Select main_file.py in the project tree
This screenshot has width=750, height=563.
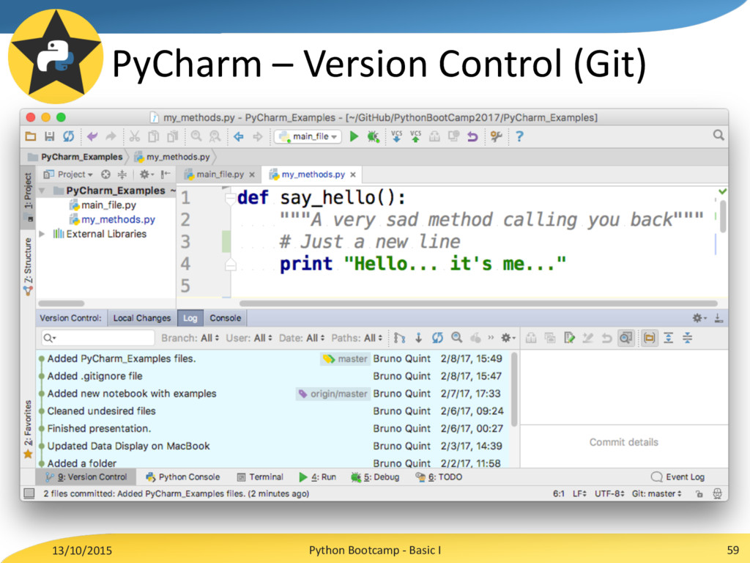click(x=103, y=205)
